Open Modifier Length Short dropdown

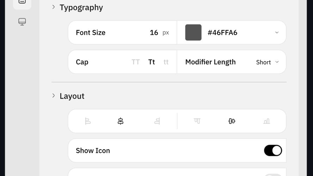click(268, 62)
